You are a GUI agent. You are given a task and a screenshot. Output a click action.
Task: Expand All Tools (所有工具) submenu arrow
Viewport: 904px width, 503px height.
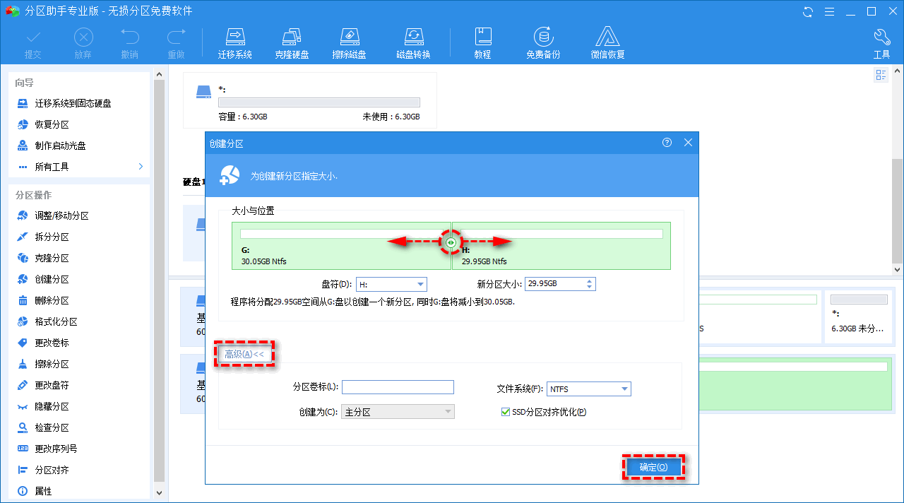point(141,167)
